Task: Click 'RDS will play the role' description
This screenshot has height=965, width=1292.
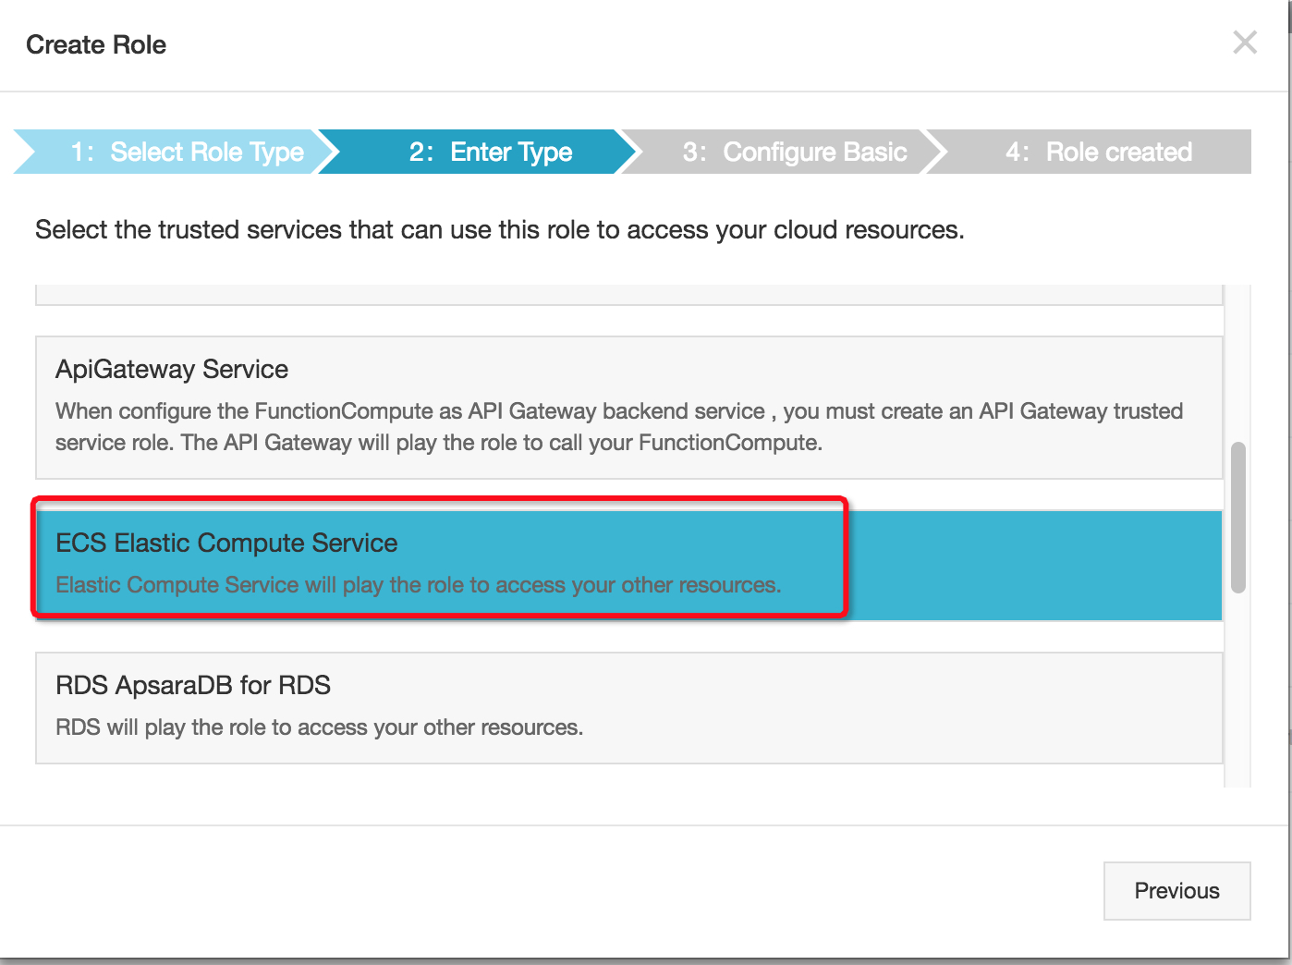Action: [319, 728]
